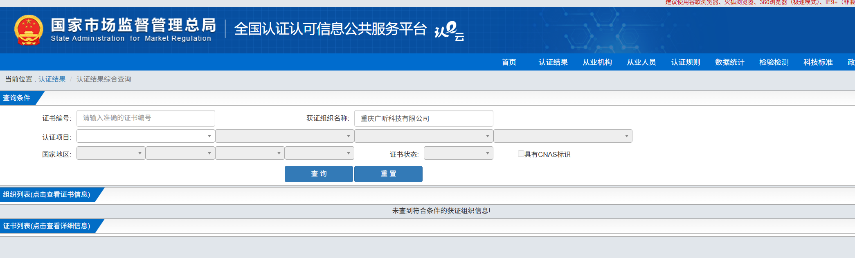
Task: Follow the 认证结果 breadcrumb link
Action: click(52, 79)
